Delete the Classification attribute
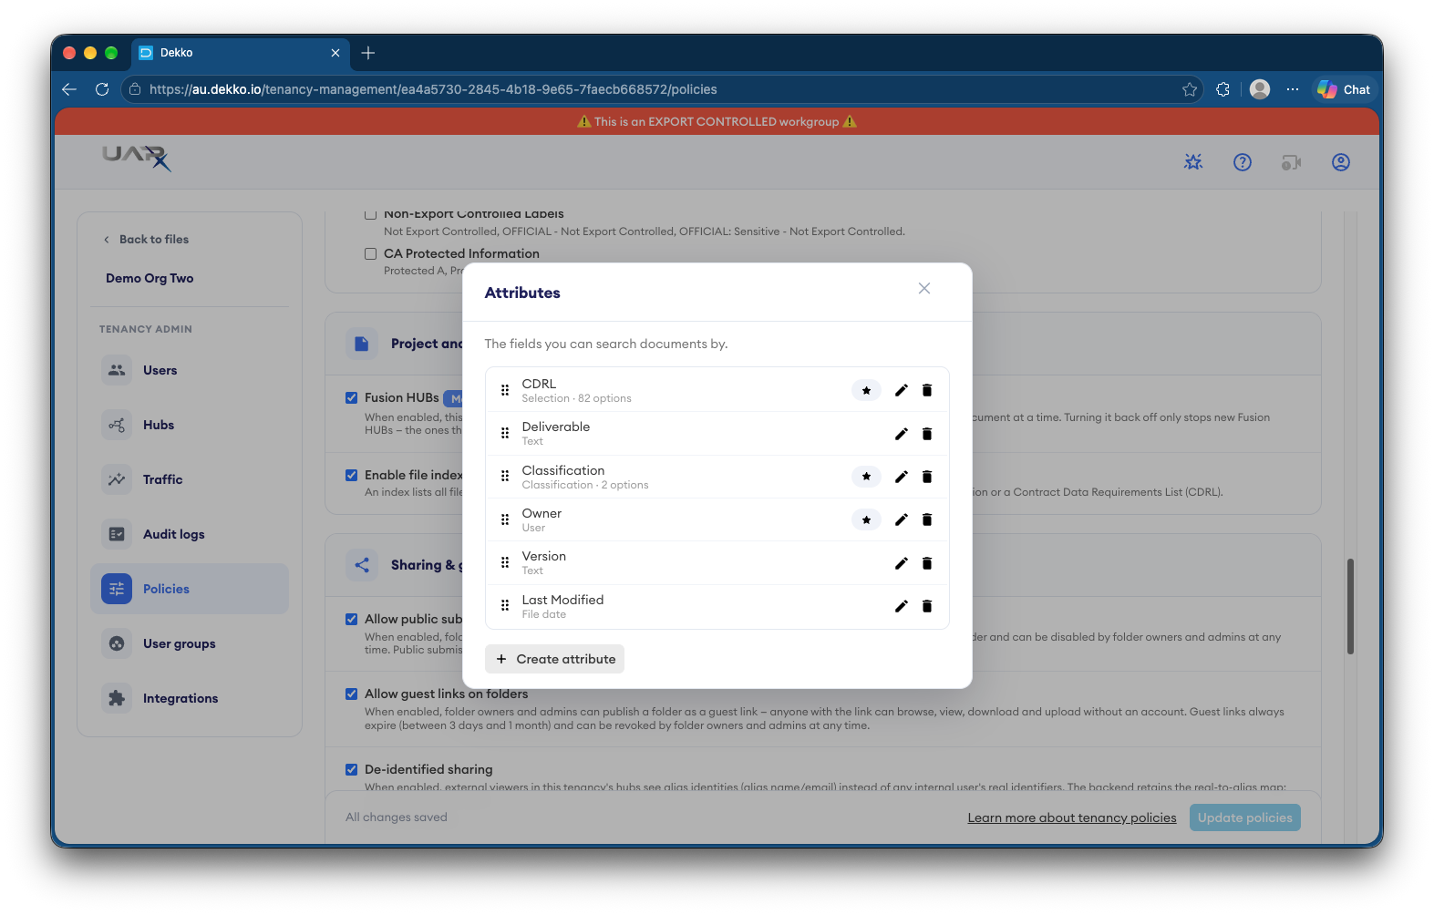 pos(927,477)
